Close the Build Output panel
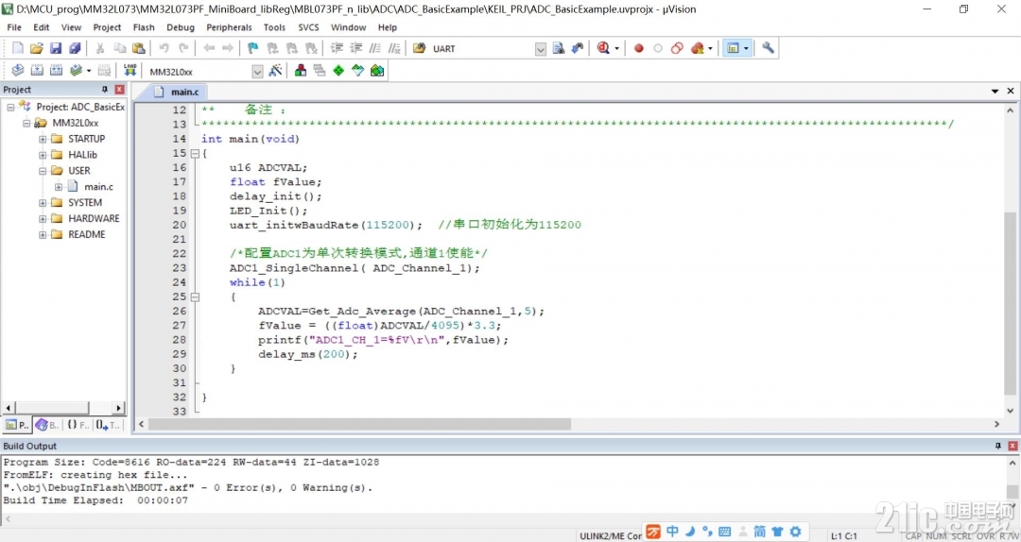Screen dimensions: 1021x542 pyautogui.click(x=1012, y=446)
